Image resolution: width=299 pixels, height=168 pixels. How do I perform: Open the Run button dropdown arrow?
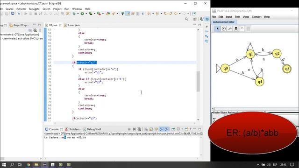(x=86, y=14)
